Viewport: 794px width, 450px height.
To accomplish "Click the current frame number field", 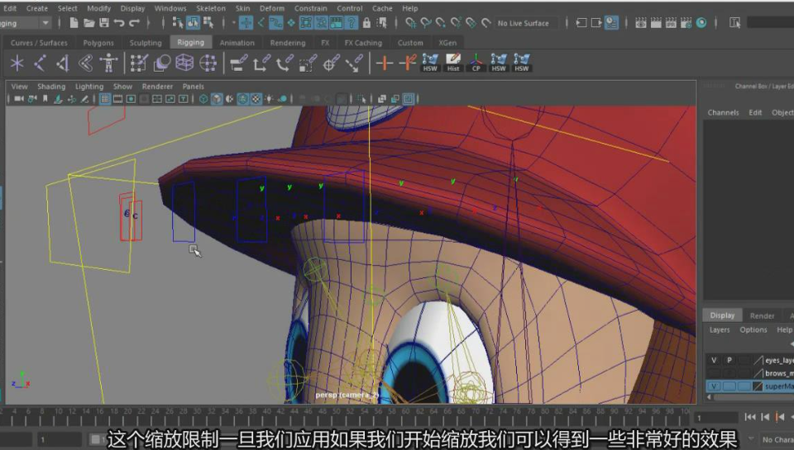I will (x=717, y=418).
